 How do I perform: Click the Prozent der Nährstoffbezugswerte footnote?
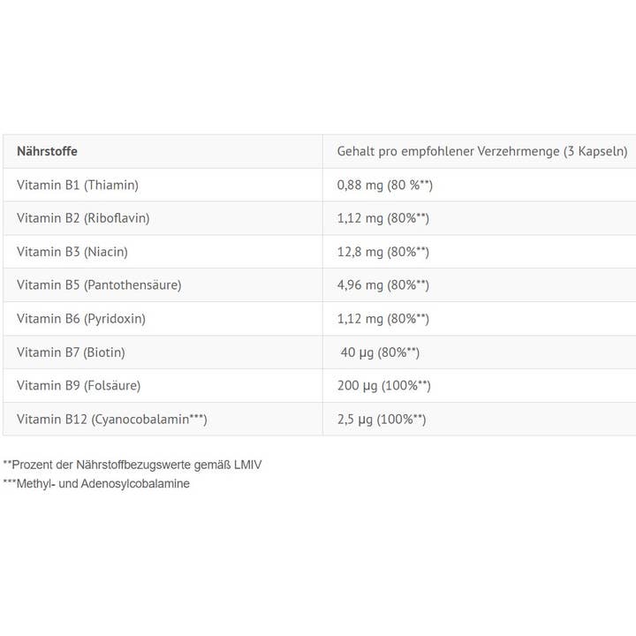132,465
